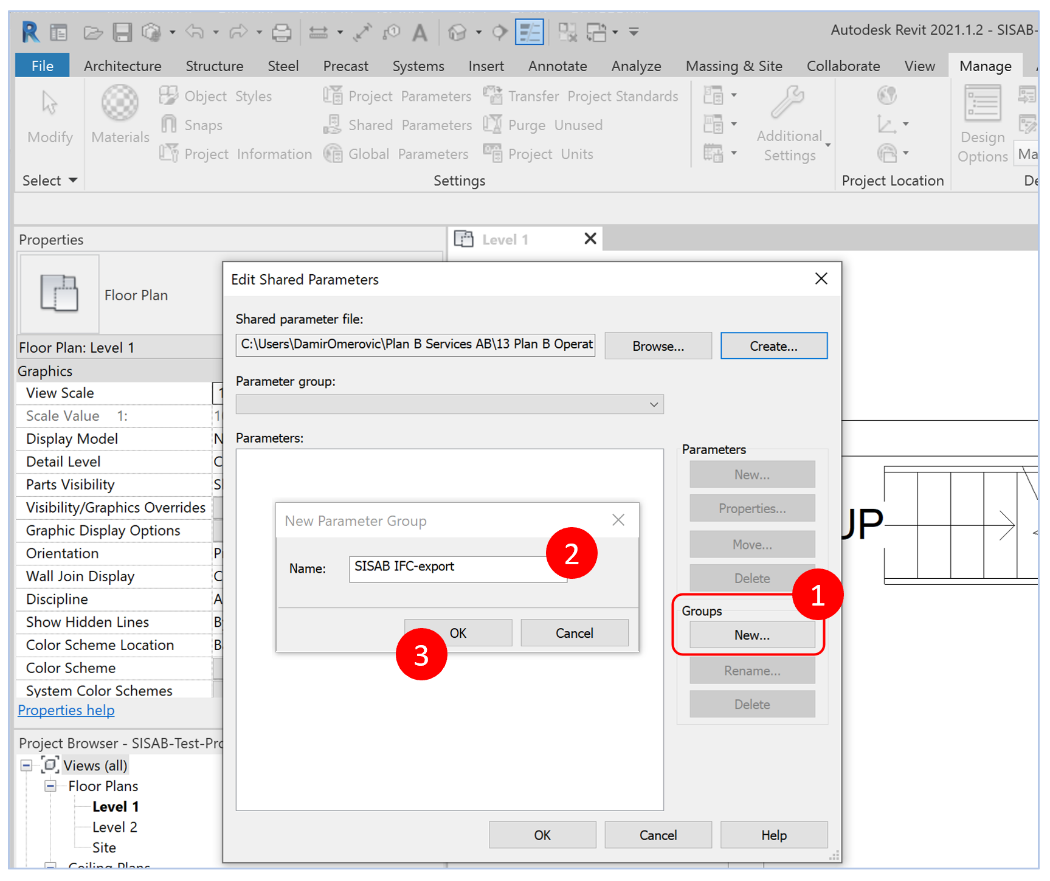
Task: Click the Undo arrow icon
Action: coord(195,32)
